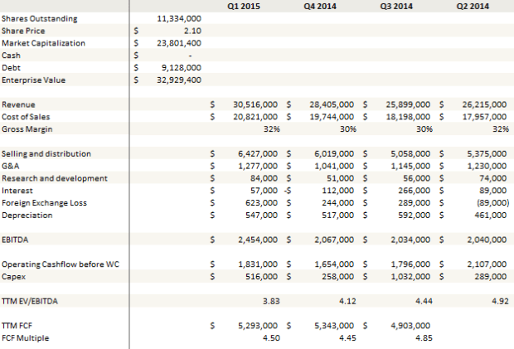The height and width of the screenshot is (349, 514).
Task: Click the Research and development label
Action: click(x=55, y=178)
